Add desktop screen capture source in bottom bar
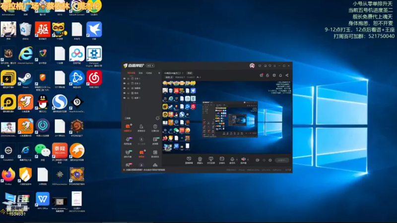Viewport: 397px width, 223px height. (189, 160)
